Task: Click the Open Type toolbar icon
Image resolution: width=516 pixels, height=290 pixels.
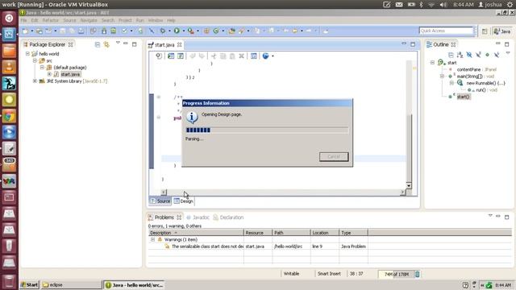Action: tap(232, 31)
